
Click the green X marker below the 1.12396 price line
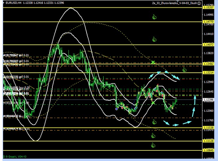pos(153,103)
